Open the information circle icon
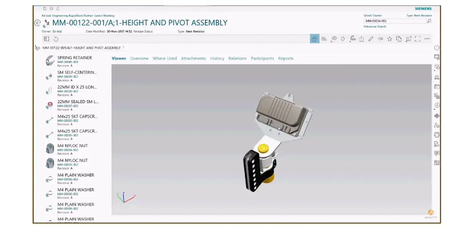The width and height of the screenshot is (461, 230). [437, 48]
